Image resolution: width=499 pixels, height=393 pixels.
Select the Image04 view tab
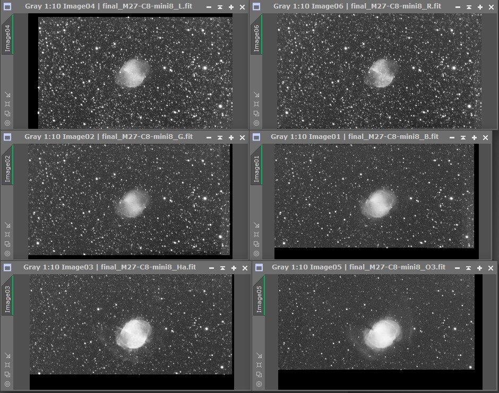7,34
